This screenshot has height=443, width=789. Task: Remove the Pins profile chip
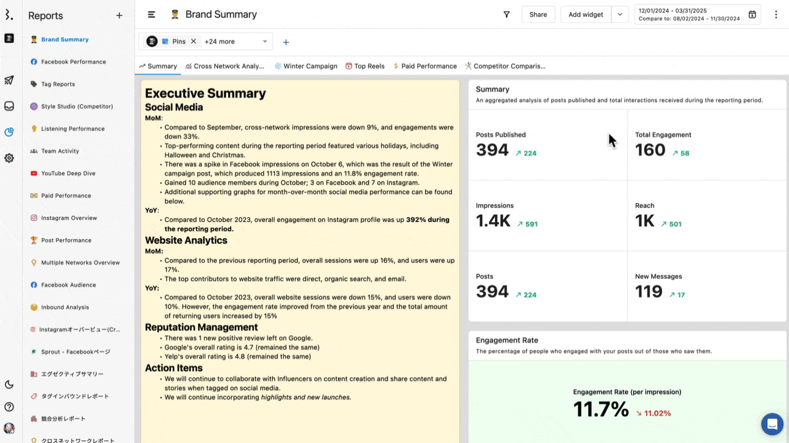click(193, 41)
